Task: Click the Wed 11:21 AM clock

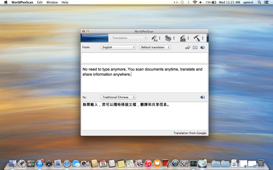Action: (229, 2)
